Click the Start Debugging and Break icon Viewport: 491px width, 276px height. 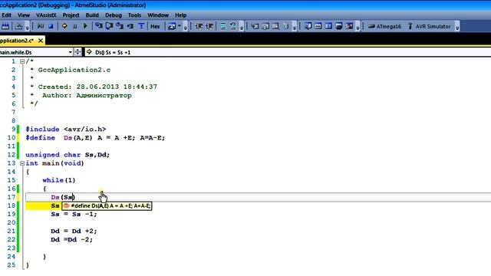pyautogui.click(x=41, y=26)
